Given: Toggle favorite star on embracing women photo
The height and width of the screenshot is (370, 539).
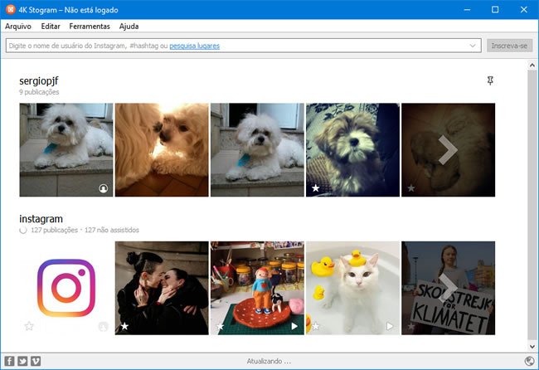Looking at the screenshot, I should [x=124, y=326].
